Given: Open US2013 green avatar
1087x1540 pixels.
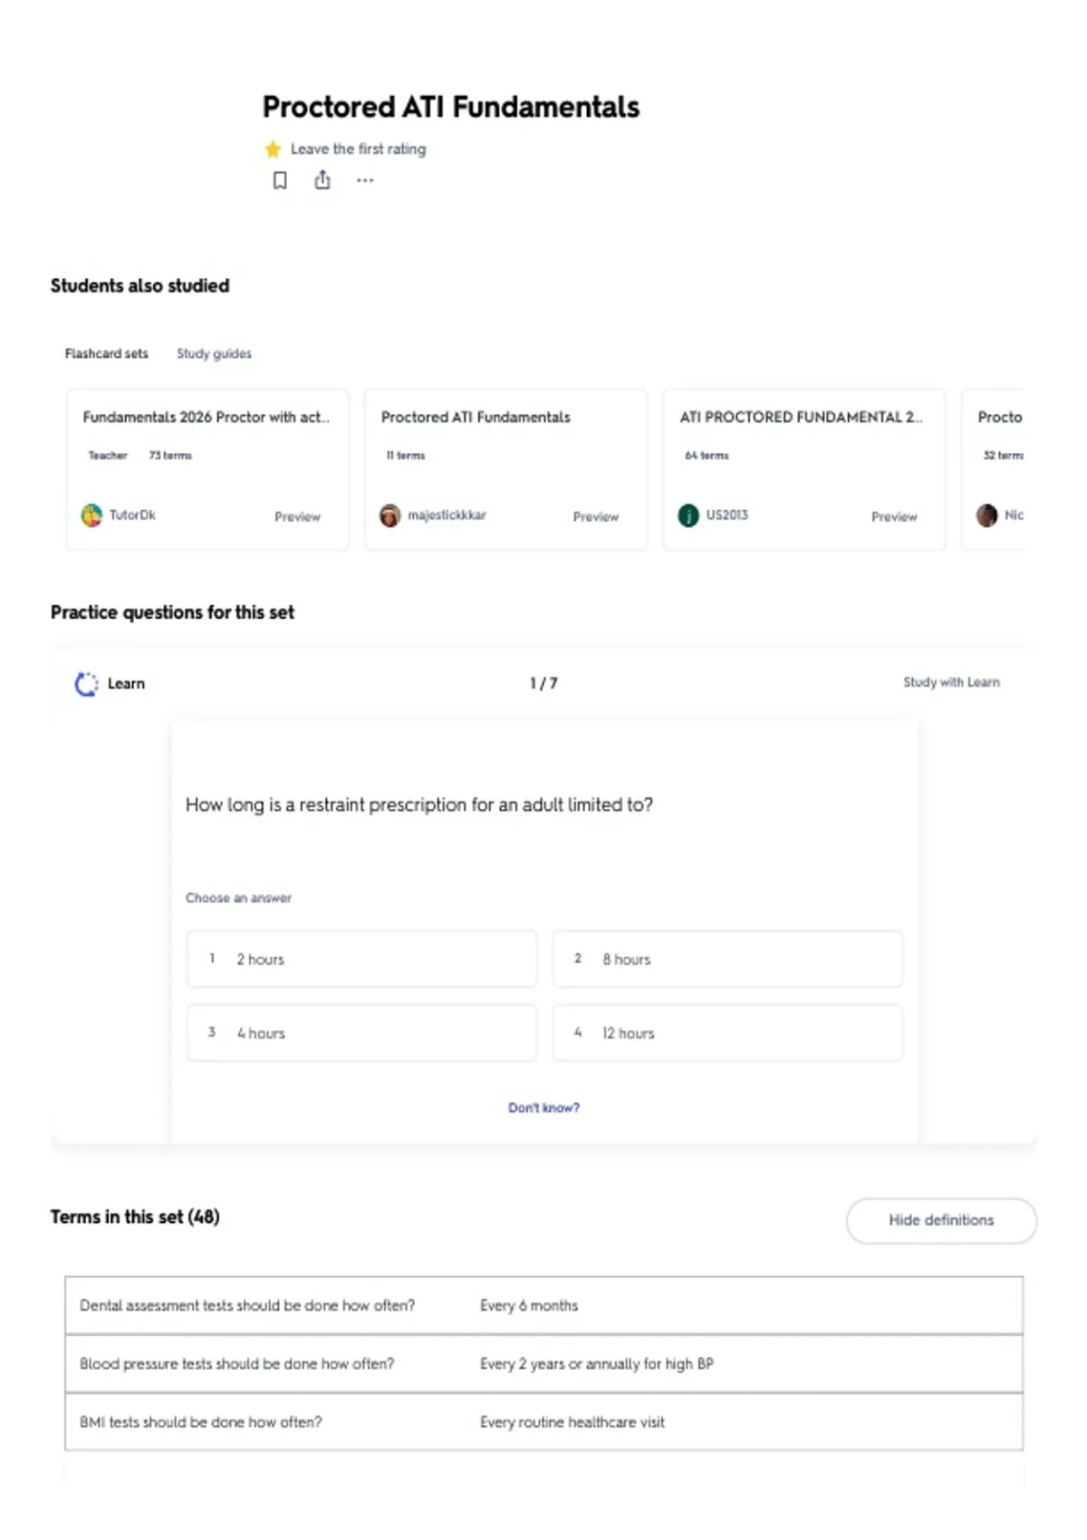Looking at the screenshot, I should (688, 515).
